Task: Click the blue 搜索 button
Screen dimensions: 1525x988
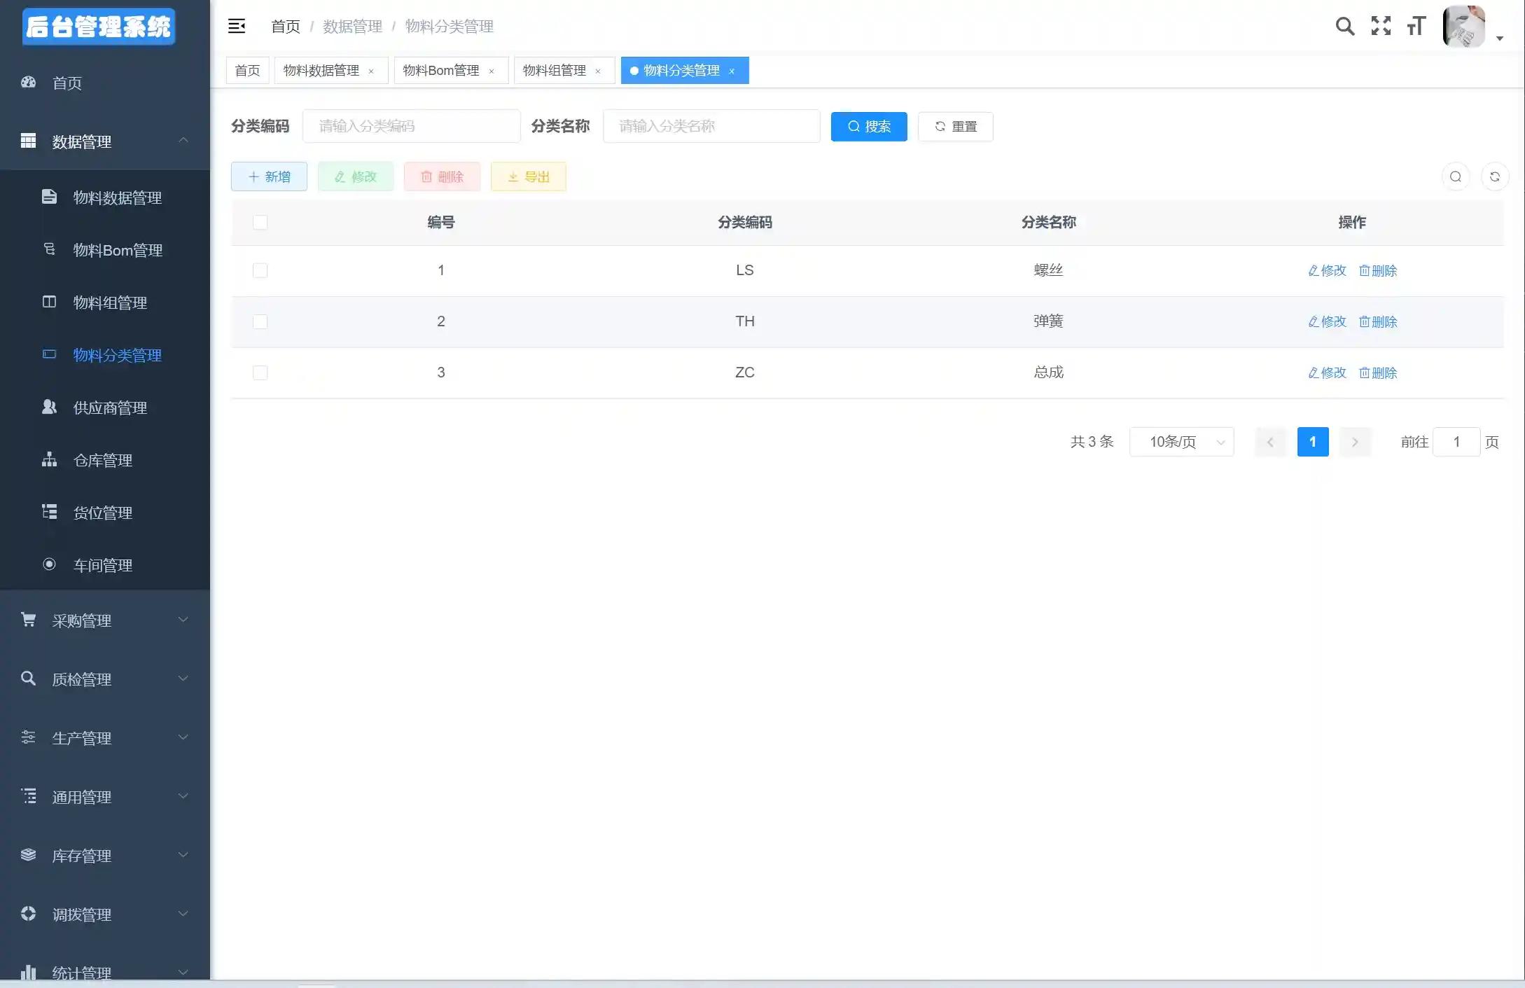Action: (868, 127)
